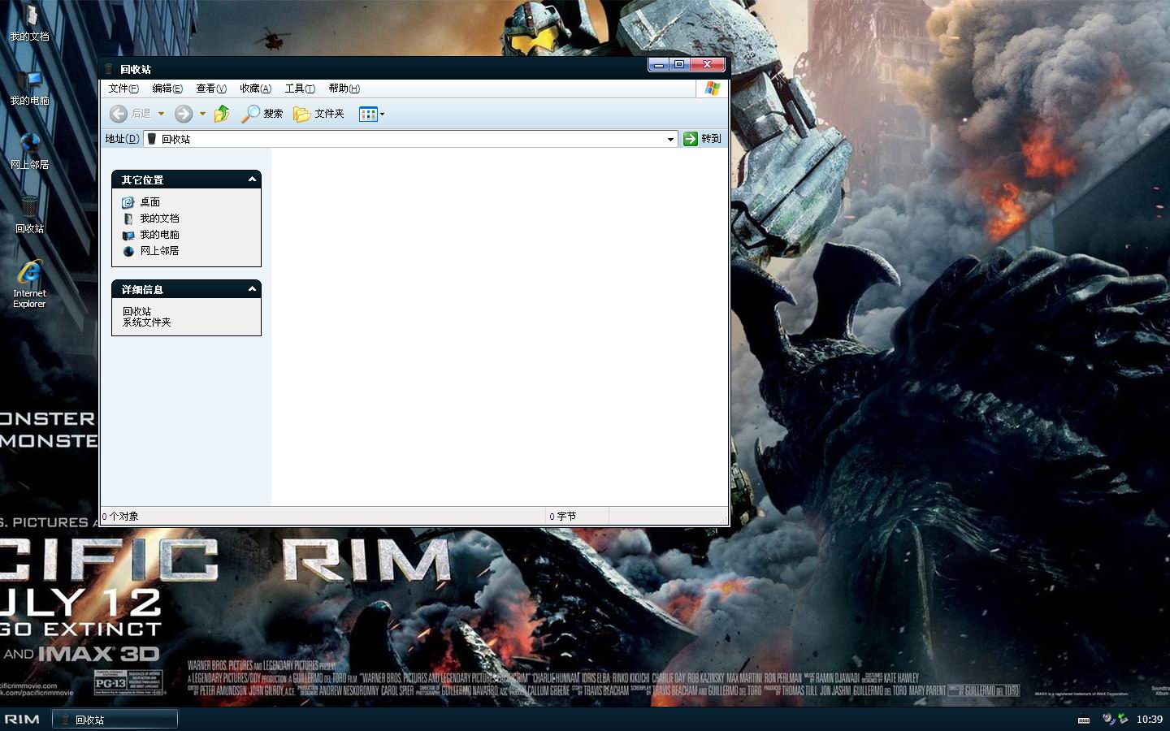Click the Forward arrow toolbar icon

(x=184, y=114)
